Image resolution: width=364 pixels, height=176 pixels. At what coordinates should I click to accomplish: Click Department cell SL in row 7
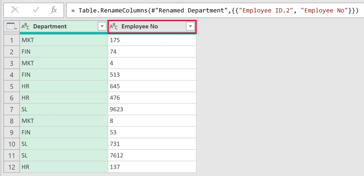tap(64, 109)
